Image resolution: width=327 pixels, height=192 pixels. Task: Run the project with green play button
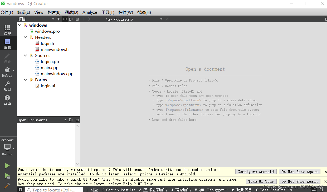[x=7, y=166]
